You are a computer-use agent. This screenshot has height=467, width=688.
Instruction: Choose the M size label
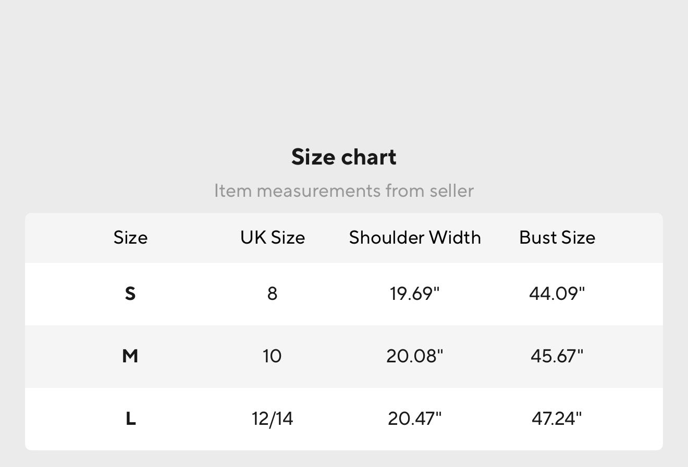click(x=130, y=356)
